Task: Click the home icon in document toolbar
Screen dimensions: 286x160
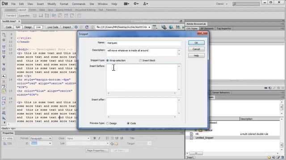Action: (93, 27)
